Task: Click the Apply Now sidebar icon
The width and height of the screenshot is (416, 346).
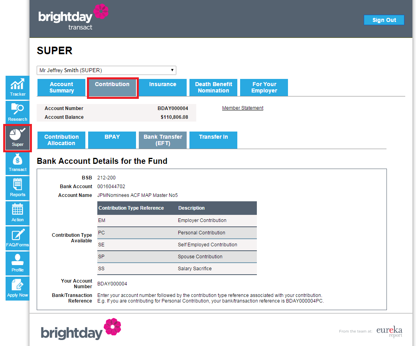Action: point(18,289)
